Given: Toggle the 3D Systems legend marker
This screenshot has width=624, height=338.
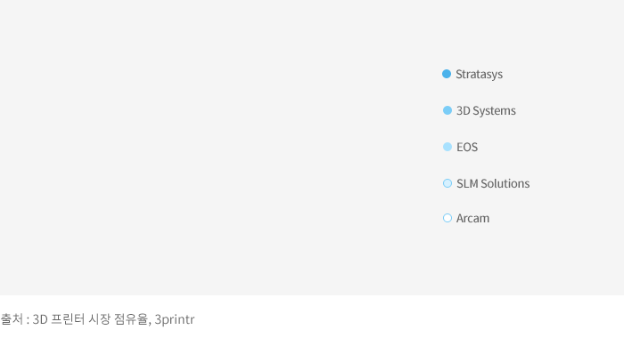Looking at the screenshot, I should pos(447,110).
